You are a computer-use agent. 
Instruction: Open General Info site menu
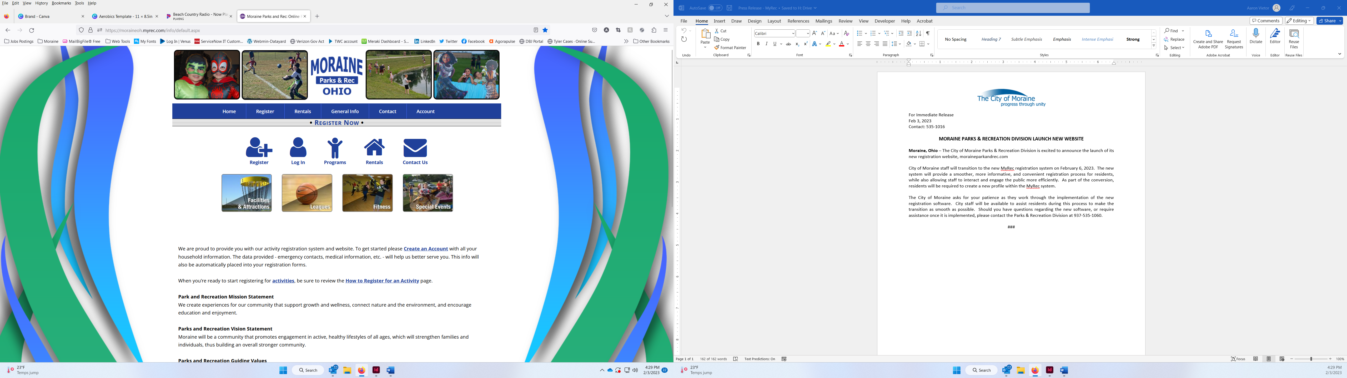345,111
